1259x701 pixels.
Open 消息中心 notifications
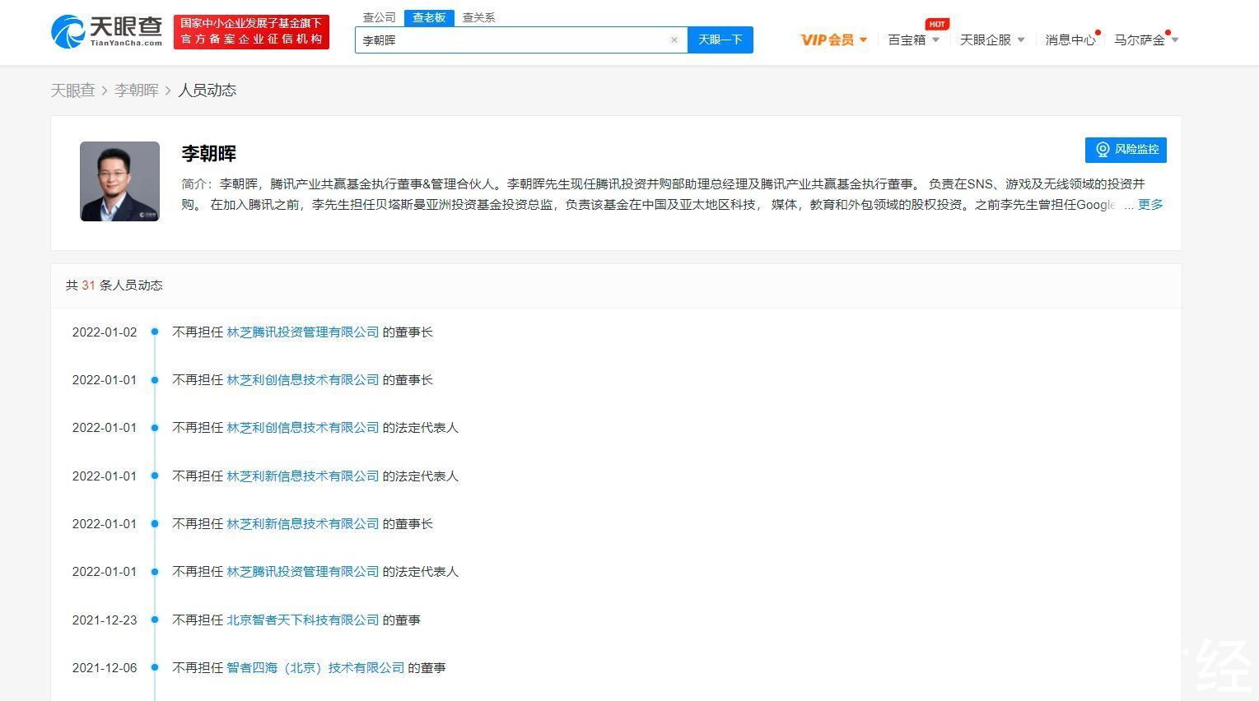click(x=1070, y=39)
